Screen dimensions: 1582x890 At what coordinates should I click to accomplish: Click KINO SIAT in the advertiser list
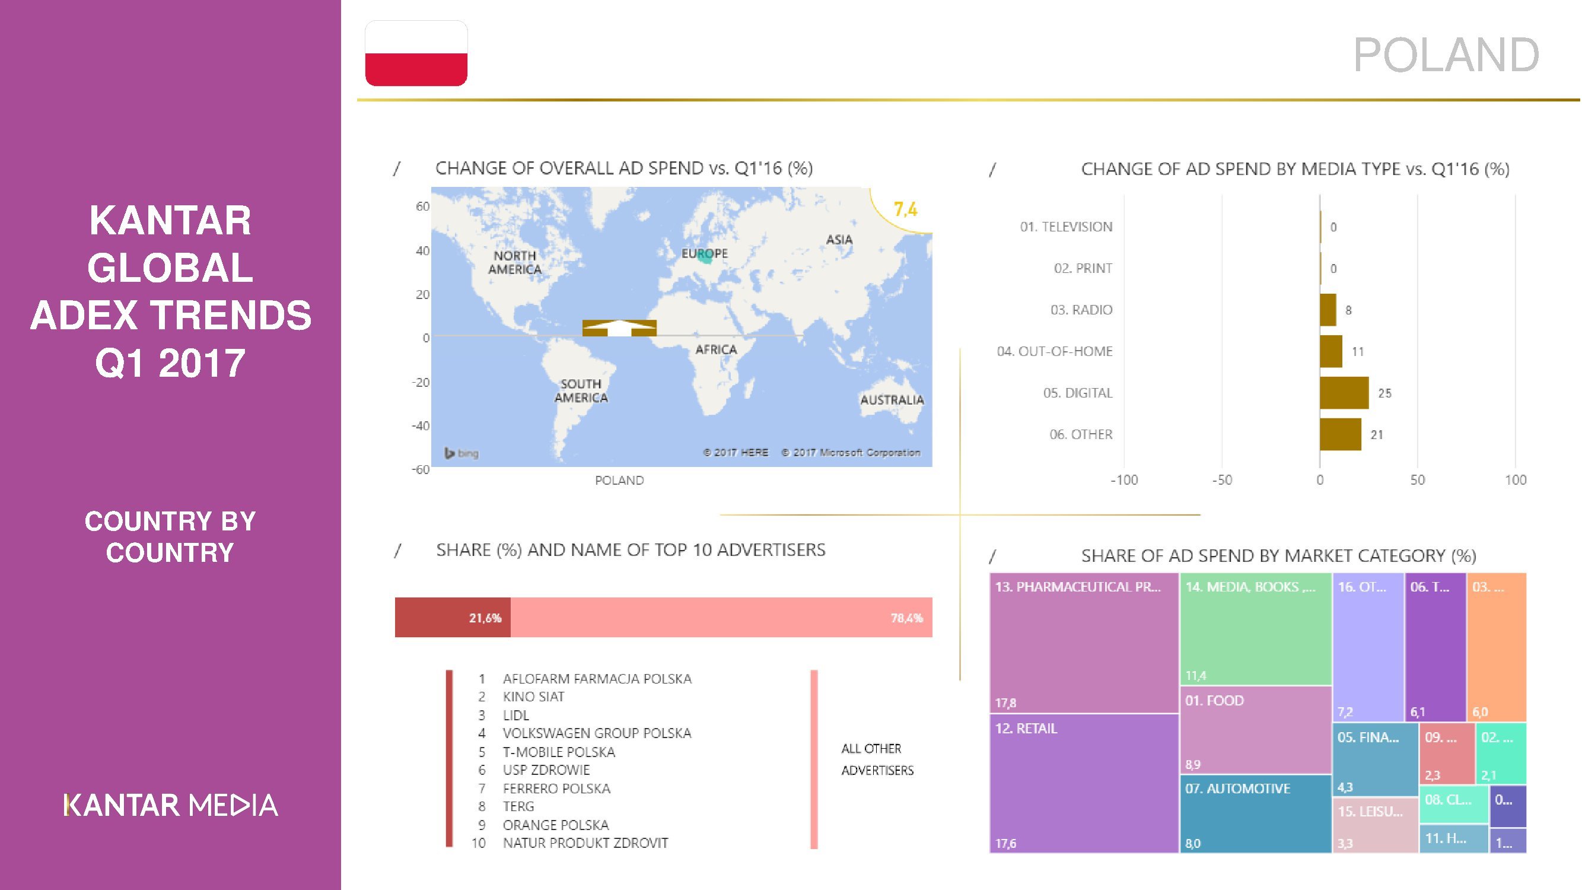click(x=533, y=697)
